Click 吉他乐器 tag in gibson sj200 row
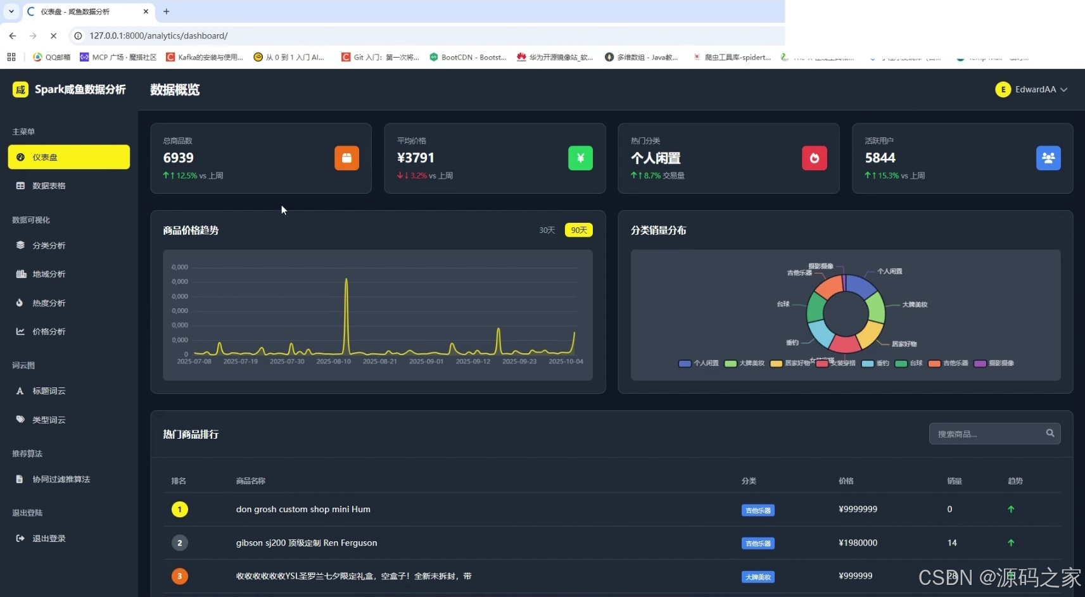The height and width of the screenshot is (597, 1085). point(758,543)
